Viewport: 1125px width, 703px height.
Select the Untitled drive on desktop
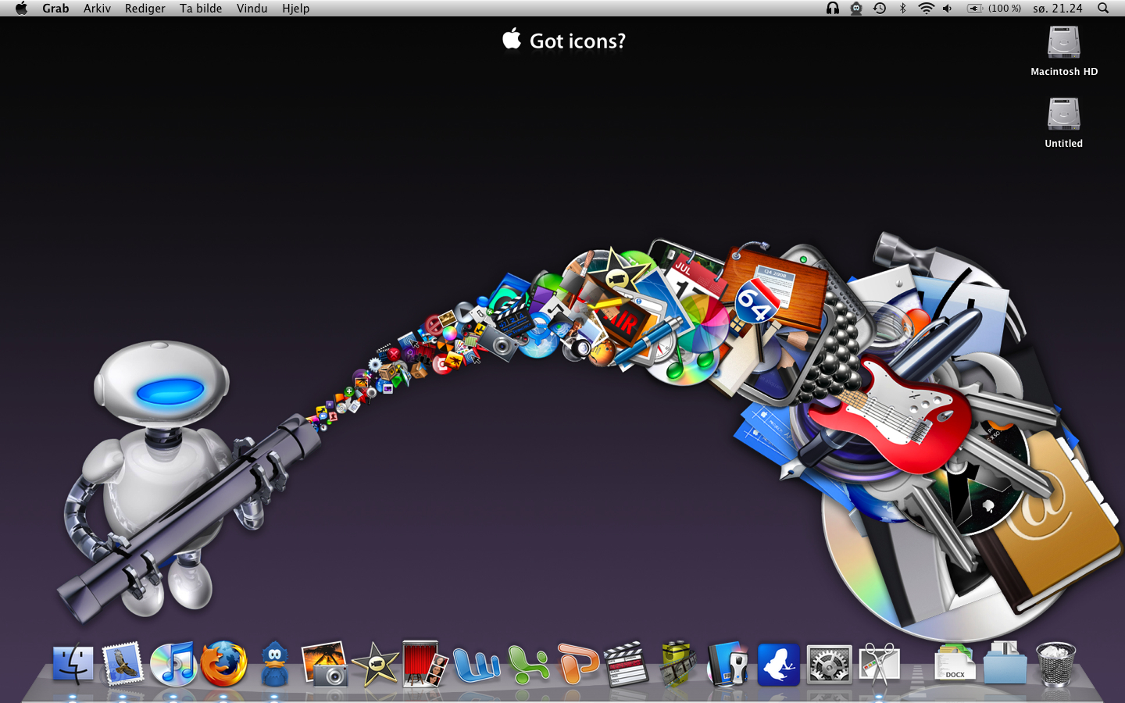[x=1063, y=123]
